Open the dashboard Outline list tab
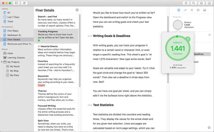This screenshot has height=132, width=214. [x=192, y=10]
